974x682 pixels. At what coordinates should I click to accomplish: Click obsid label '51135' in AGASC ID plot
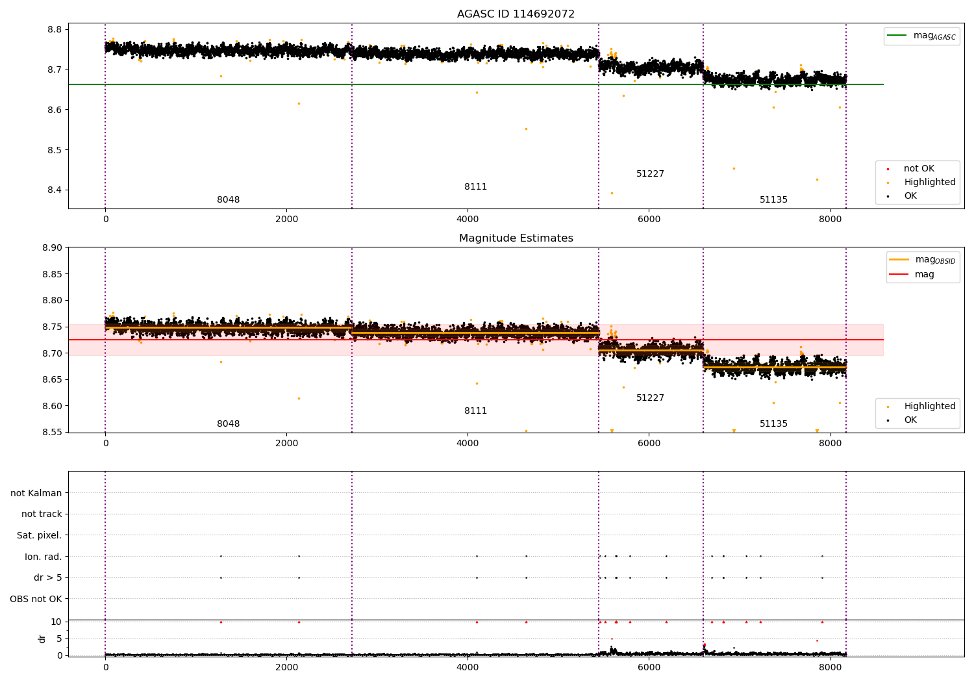(x=773, y=199)
